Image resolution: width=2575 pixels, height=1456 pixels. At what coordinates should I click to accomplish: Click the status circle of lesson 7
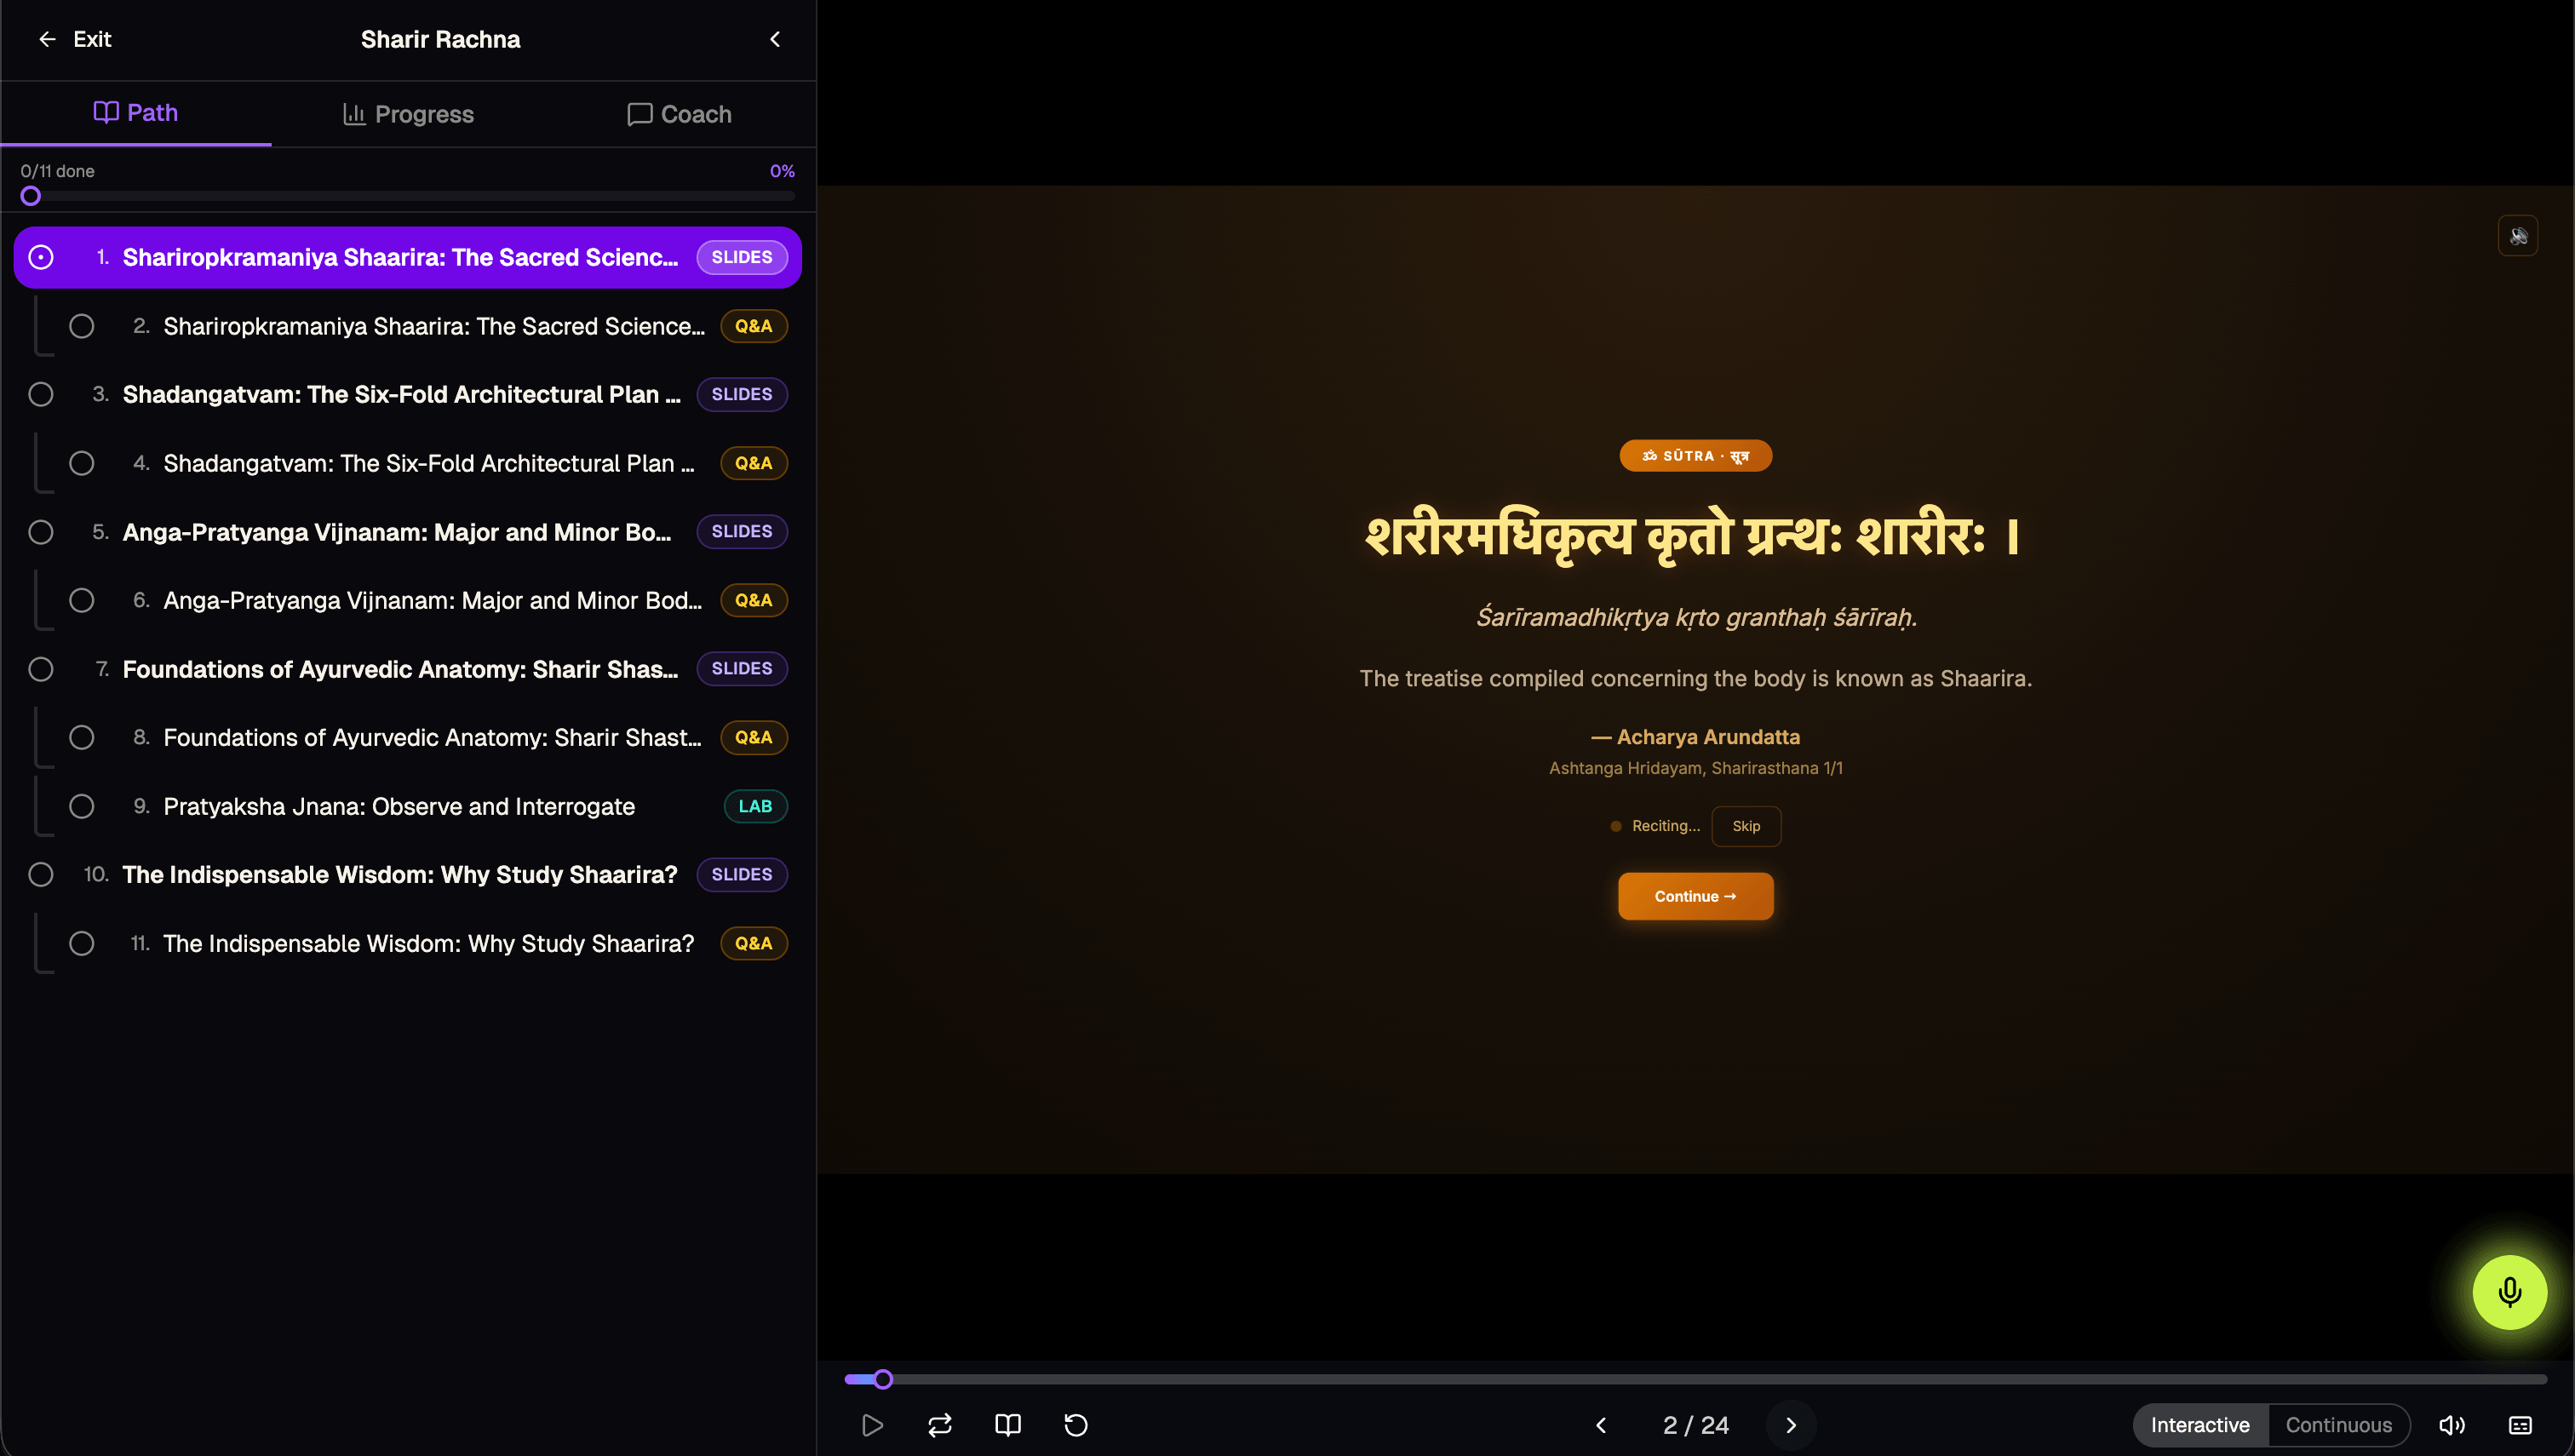tap(41, 668)
